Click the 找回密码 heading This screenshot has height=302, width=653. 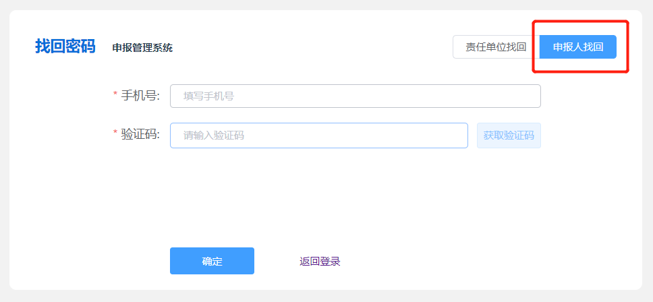(x=65, y=47)
